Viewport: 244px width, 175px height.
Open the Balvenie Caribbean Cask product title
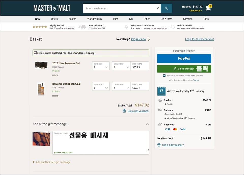(67, 84)
